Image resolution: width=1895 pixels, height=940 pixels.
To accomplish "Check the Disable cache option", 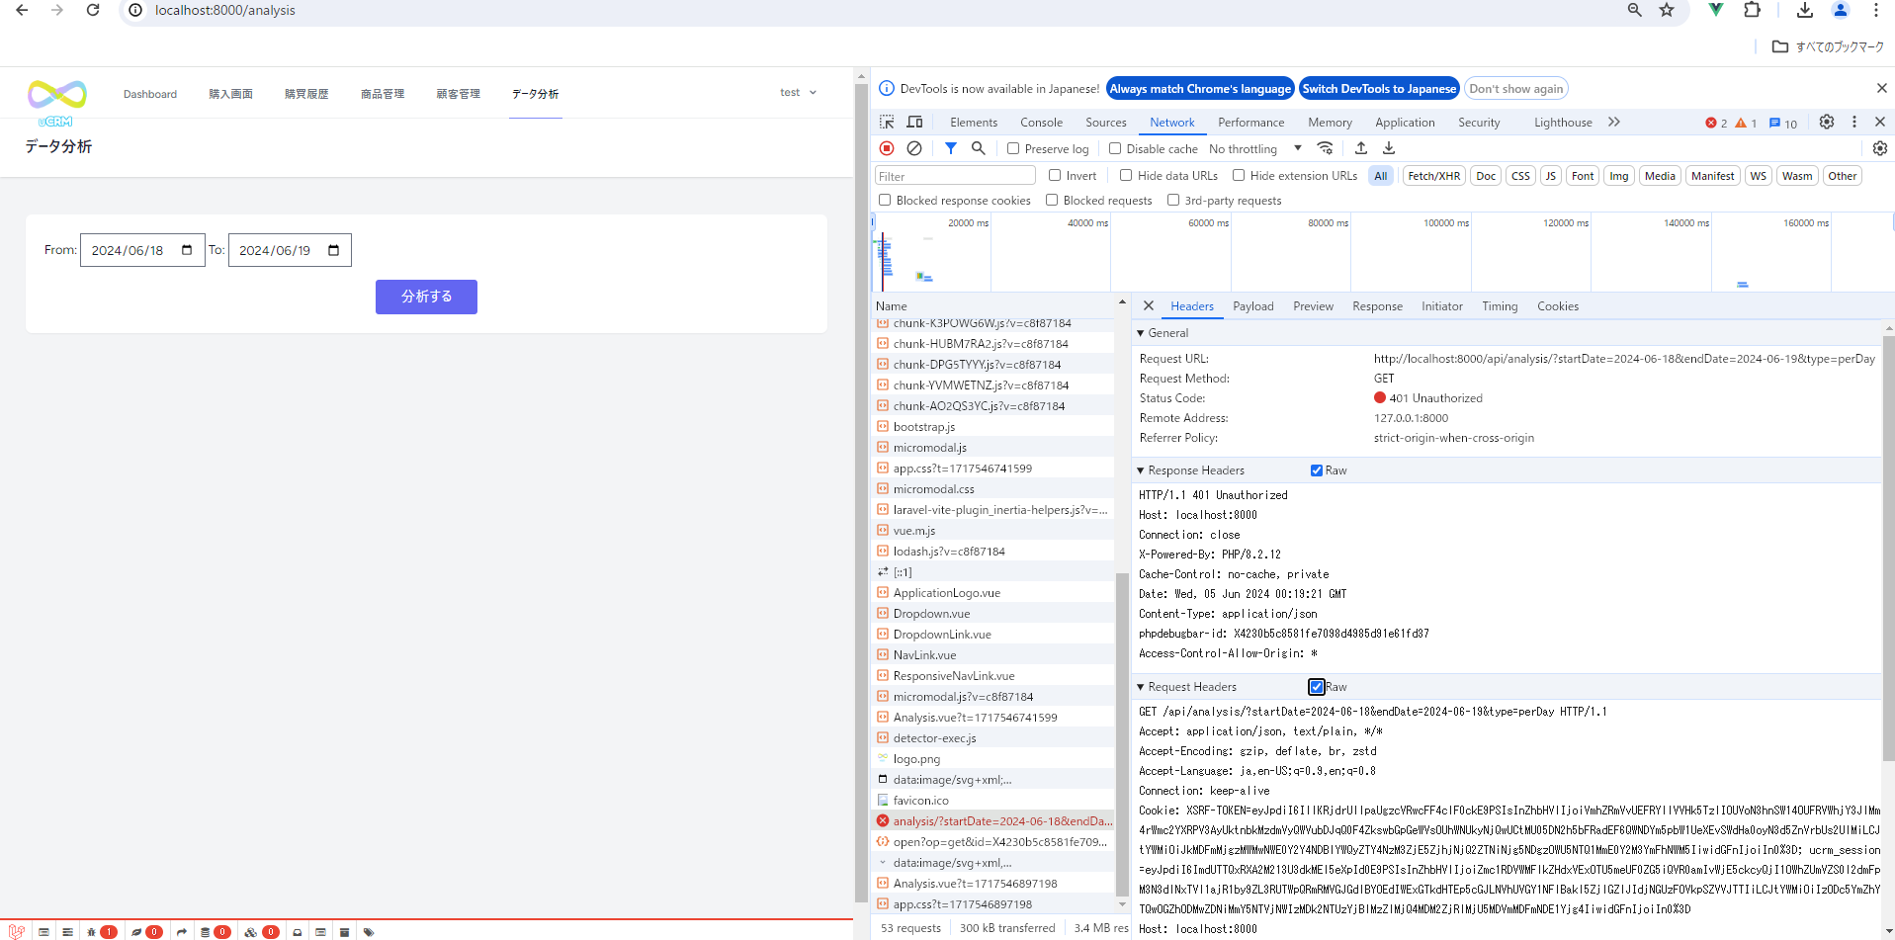I will [x=1115, y=149].
